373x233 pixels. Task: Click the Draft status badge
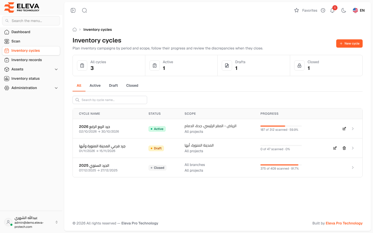pos(156,148)
